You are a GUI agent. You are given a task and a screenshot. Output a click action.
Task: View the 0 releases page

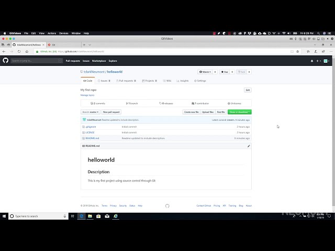coord(166,104)
